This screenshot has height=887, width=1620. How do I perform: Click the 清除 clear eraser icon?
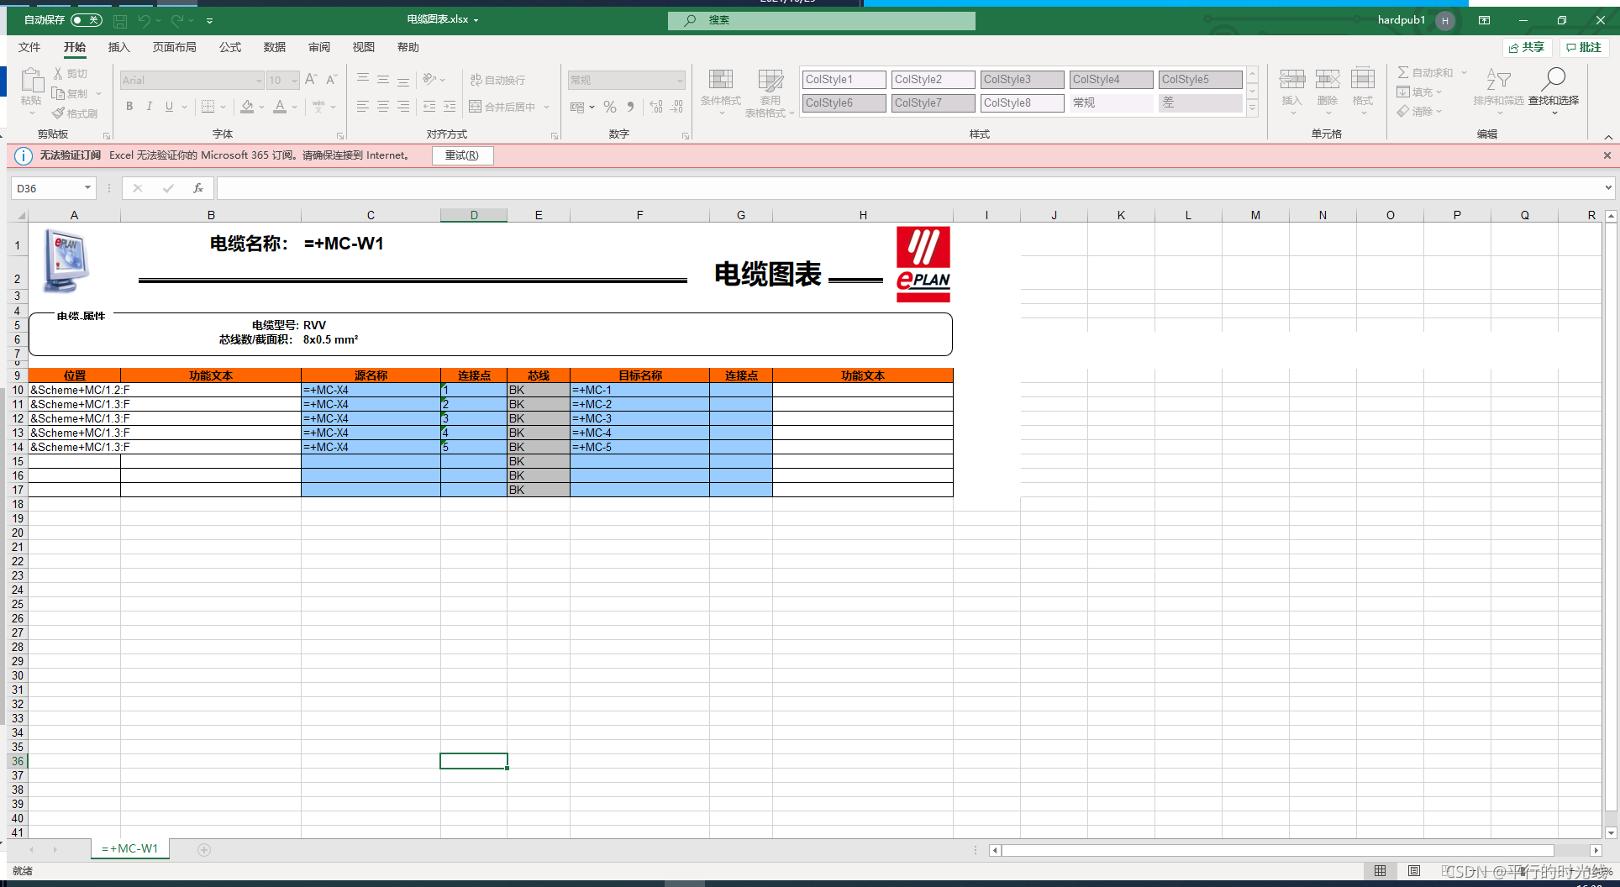click(1403, 111)
